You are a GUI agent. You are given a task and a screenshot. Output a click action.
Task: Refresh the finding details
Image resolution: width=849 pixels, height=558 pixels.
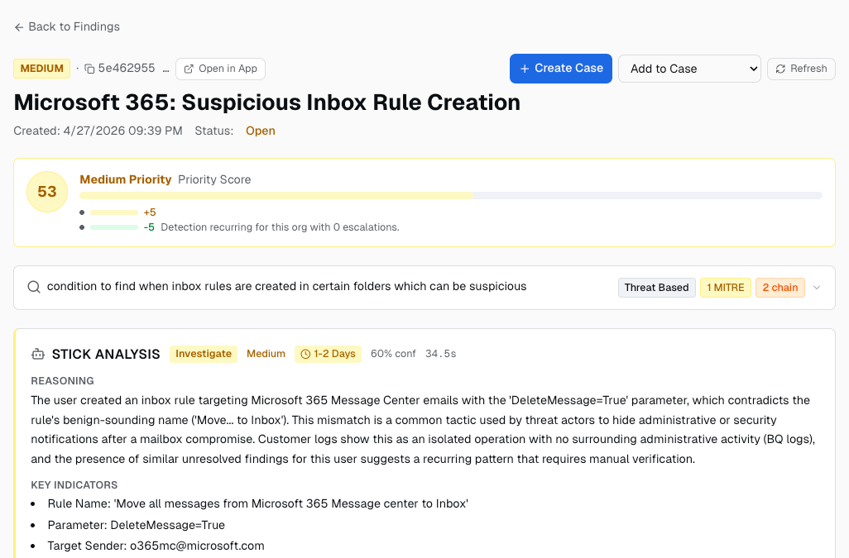801,69
